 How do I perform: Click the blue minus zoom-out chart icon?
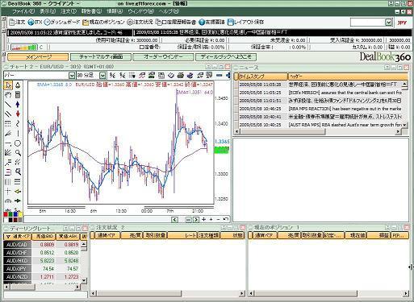(x=220, y=76)
